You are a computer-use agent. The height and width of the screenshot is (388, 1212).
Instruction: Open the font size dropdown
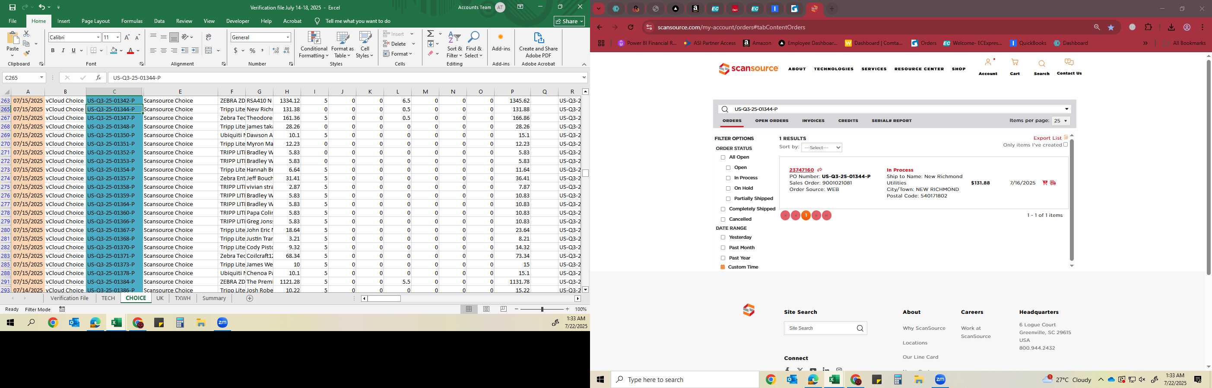117,37
